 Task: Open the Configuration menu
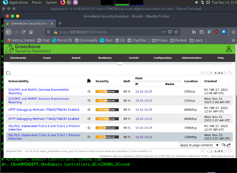(x=163, y=58)
